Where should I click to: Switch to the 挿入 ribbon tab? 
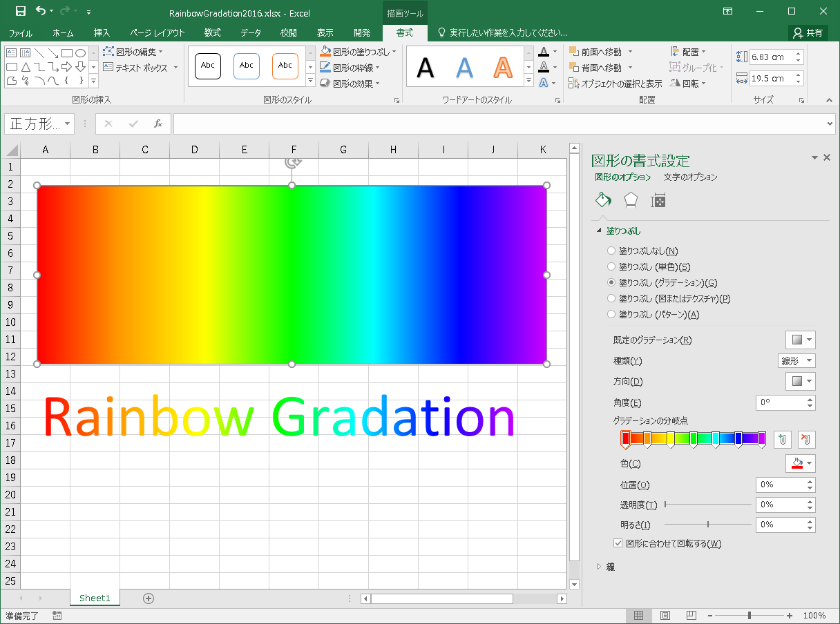pyautogui.click(x=102, y=32)
